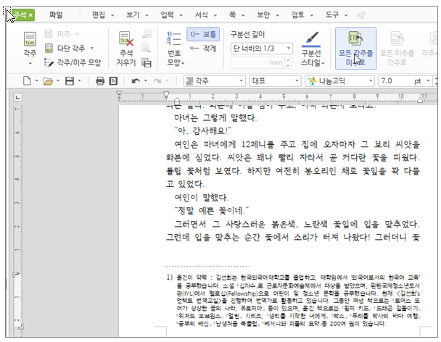Select 보통 number size option
Screen dimensions: 441x342
(x=203, y=34)
